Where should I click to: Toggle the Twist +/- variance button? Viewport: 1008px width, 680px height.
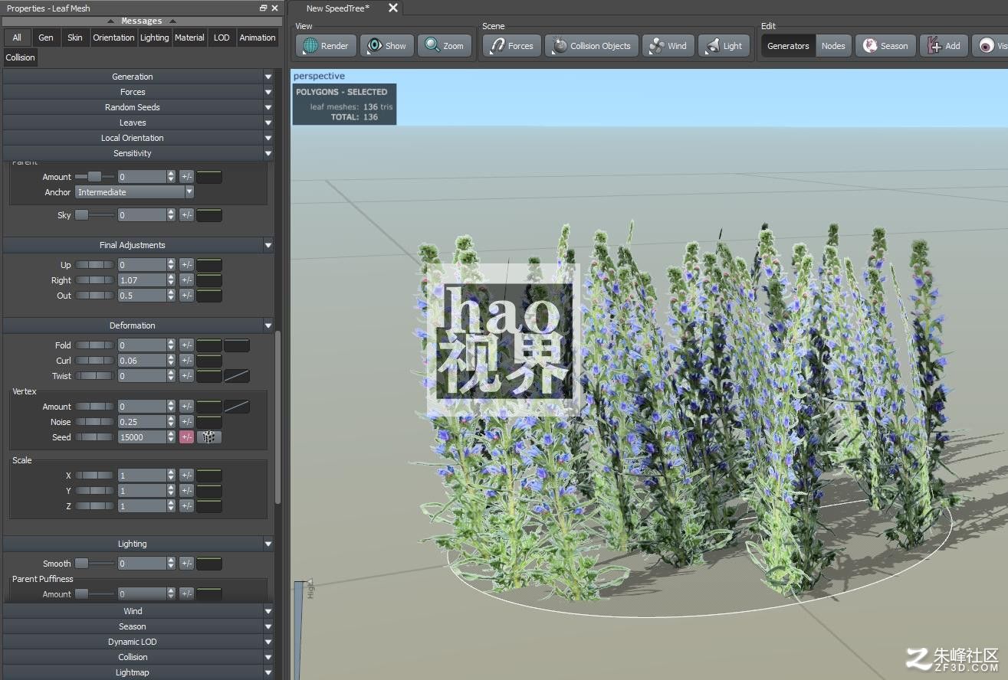pos(186,376)
